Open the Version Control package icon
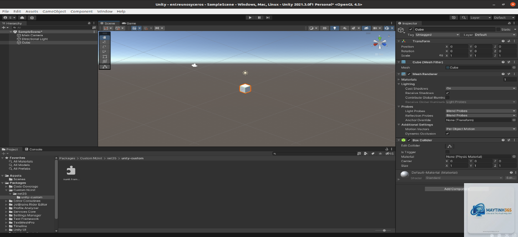This screenshot has height=237, width=518. click(x=32, y=18)
